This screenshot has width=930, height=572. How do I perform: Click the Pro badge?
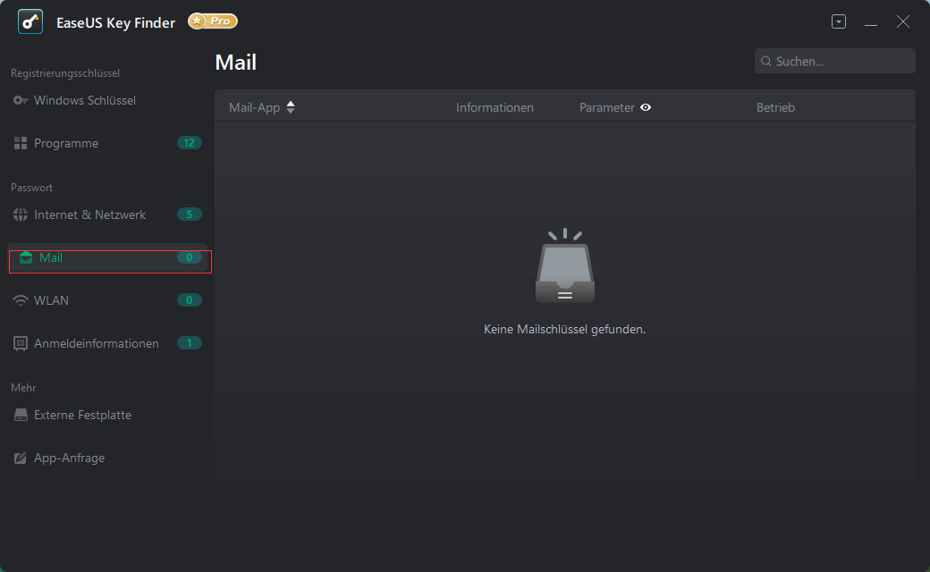click(x=213, y=21)
